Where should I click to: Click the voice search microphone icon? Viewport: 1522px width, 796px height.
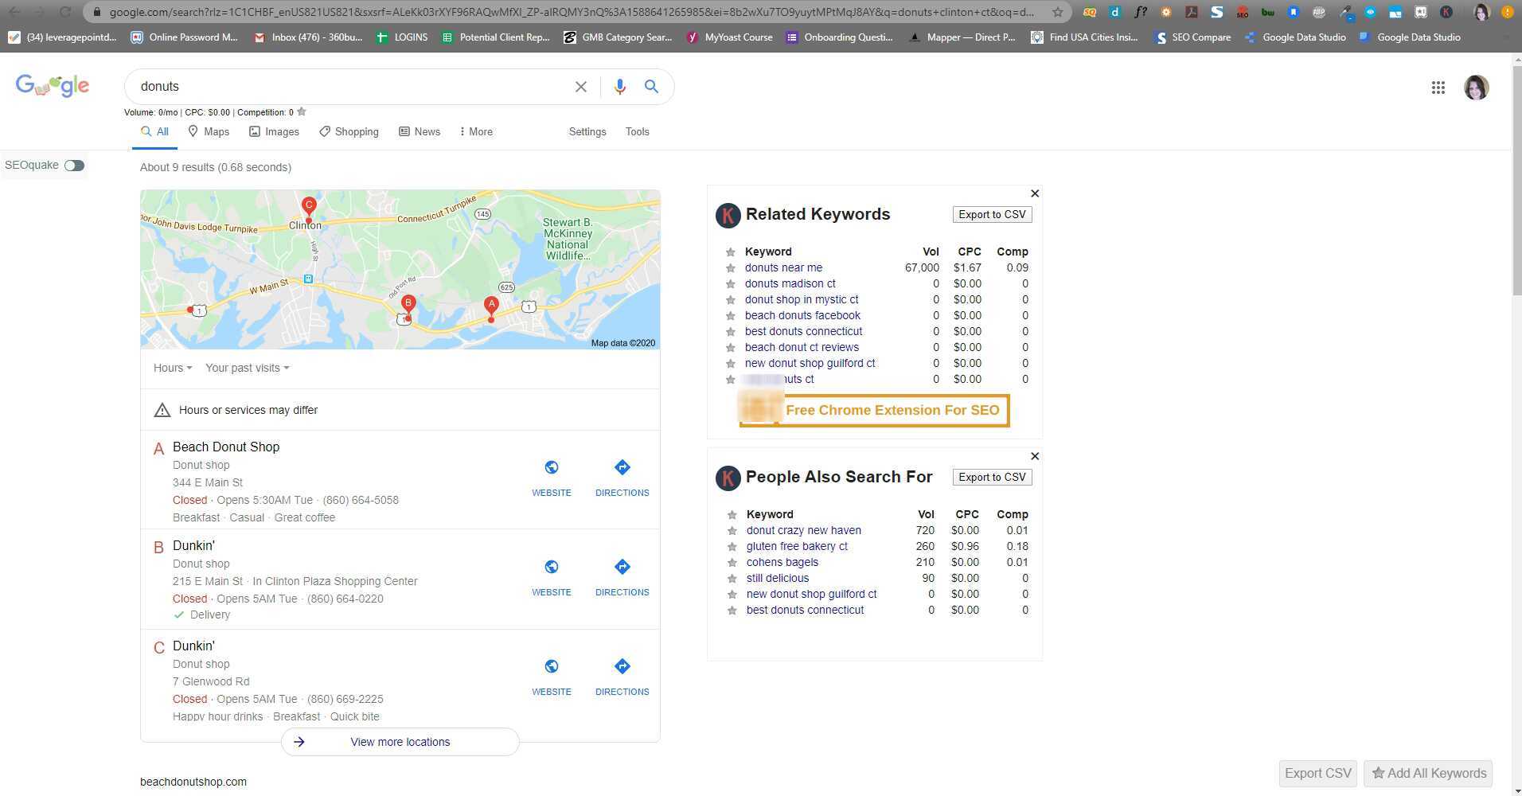[x=619, y=87]
